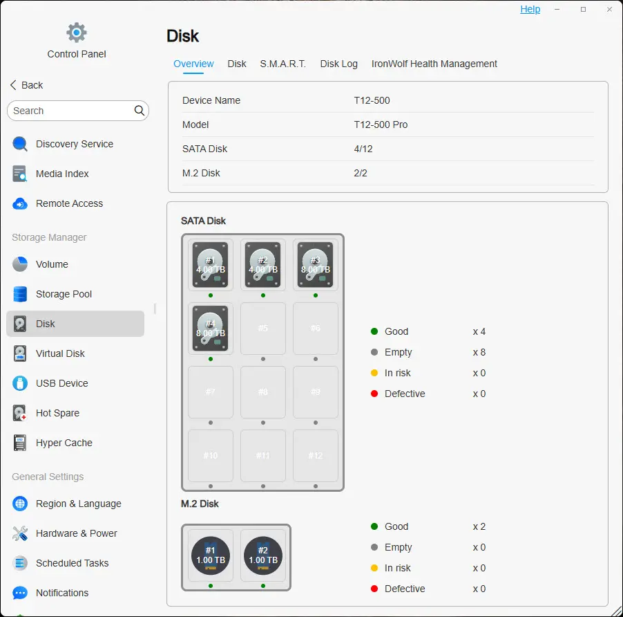Click the SATA Disk 4/12 value
The width and height of the screenshot is (623, 617).
point(363,149)
